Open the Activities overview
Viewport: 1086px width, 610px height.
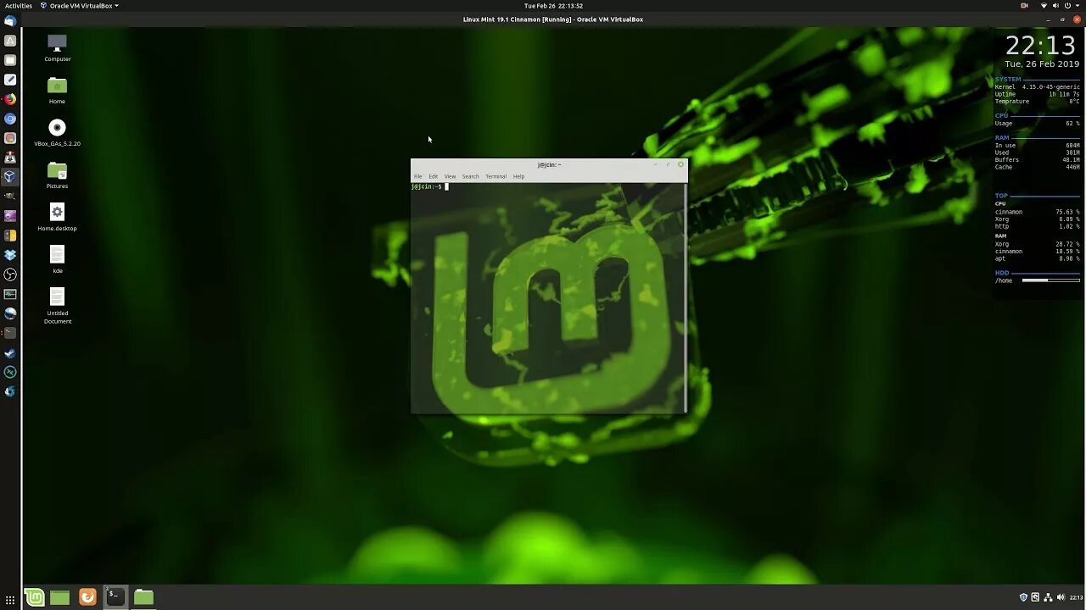coord(19,6)
